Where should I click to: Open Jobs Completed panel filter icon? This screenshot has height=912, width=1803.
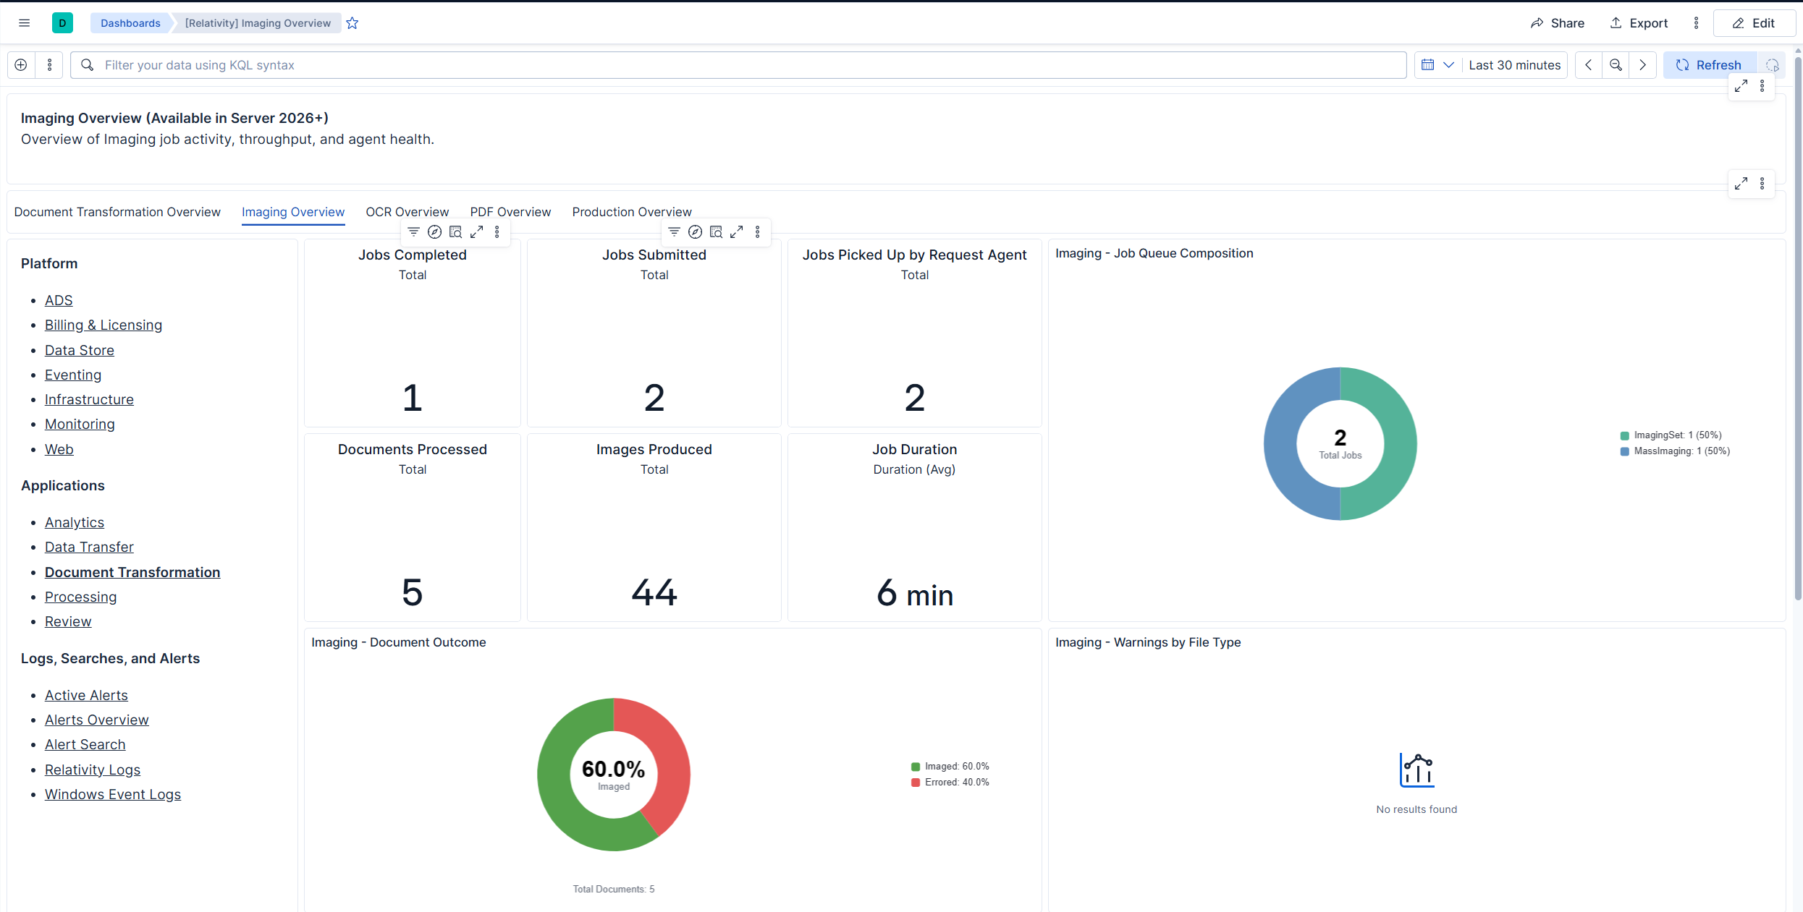click(x=413, y=232)
